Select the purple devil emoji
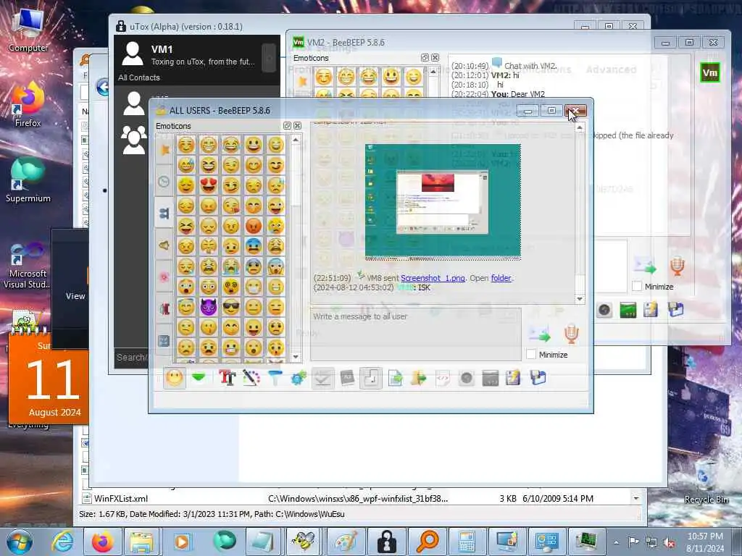Image resolution: width=742 pixels, height=556 pixels. coord(208,307)
